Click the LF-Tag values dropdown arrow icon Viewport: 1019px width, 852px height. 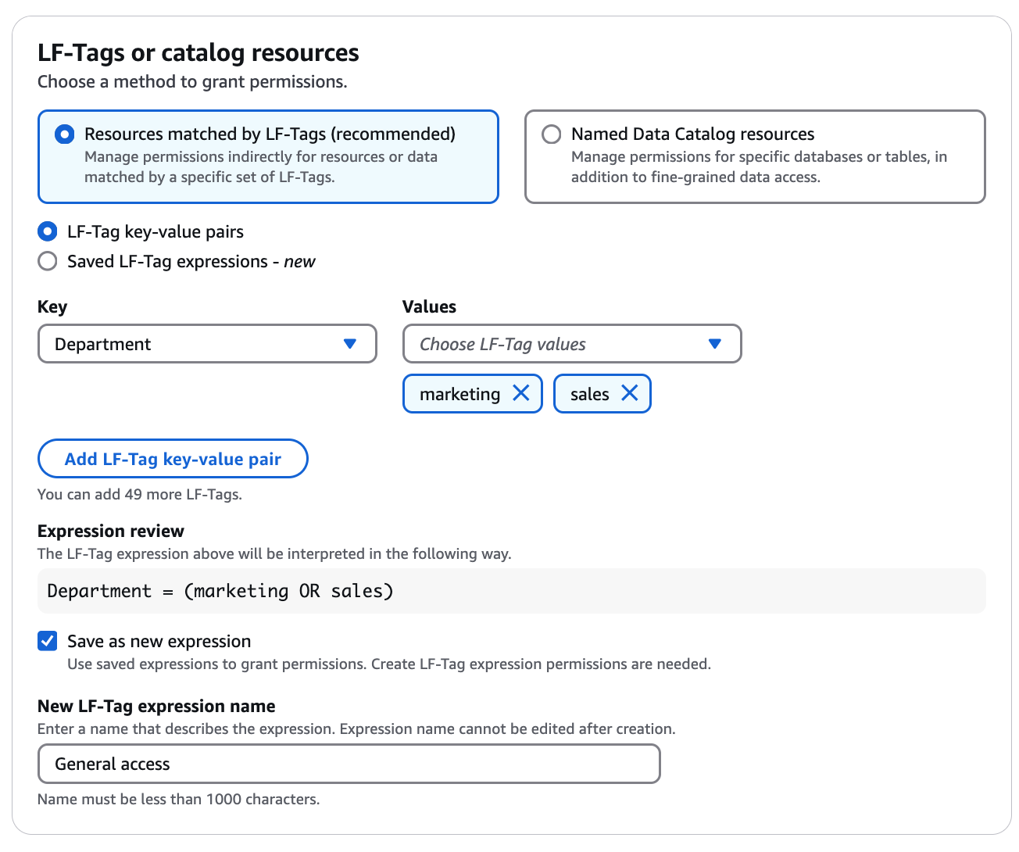(714, 344)
